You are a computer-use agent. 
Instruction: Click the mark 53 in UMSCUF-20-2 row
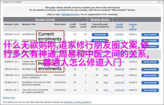pos(97,69)
